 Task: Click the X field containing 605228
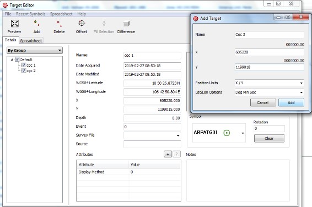tap(269, 52)
